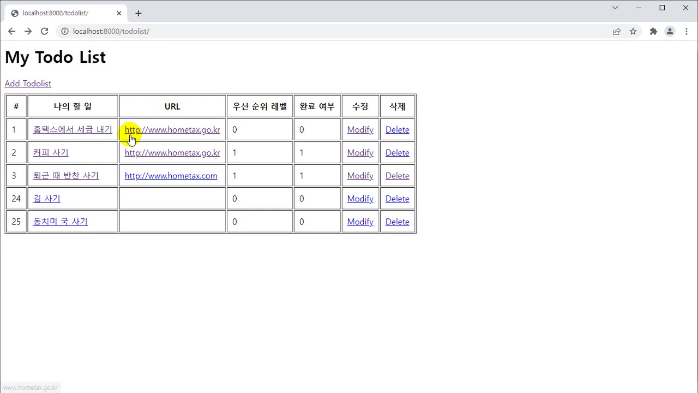The height and width of the screenshot is (393, 698).
Task: Close the localhost:8000/todolist tab
Action: [119, 13]
